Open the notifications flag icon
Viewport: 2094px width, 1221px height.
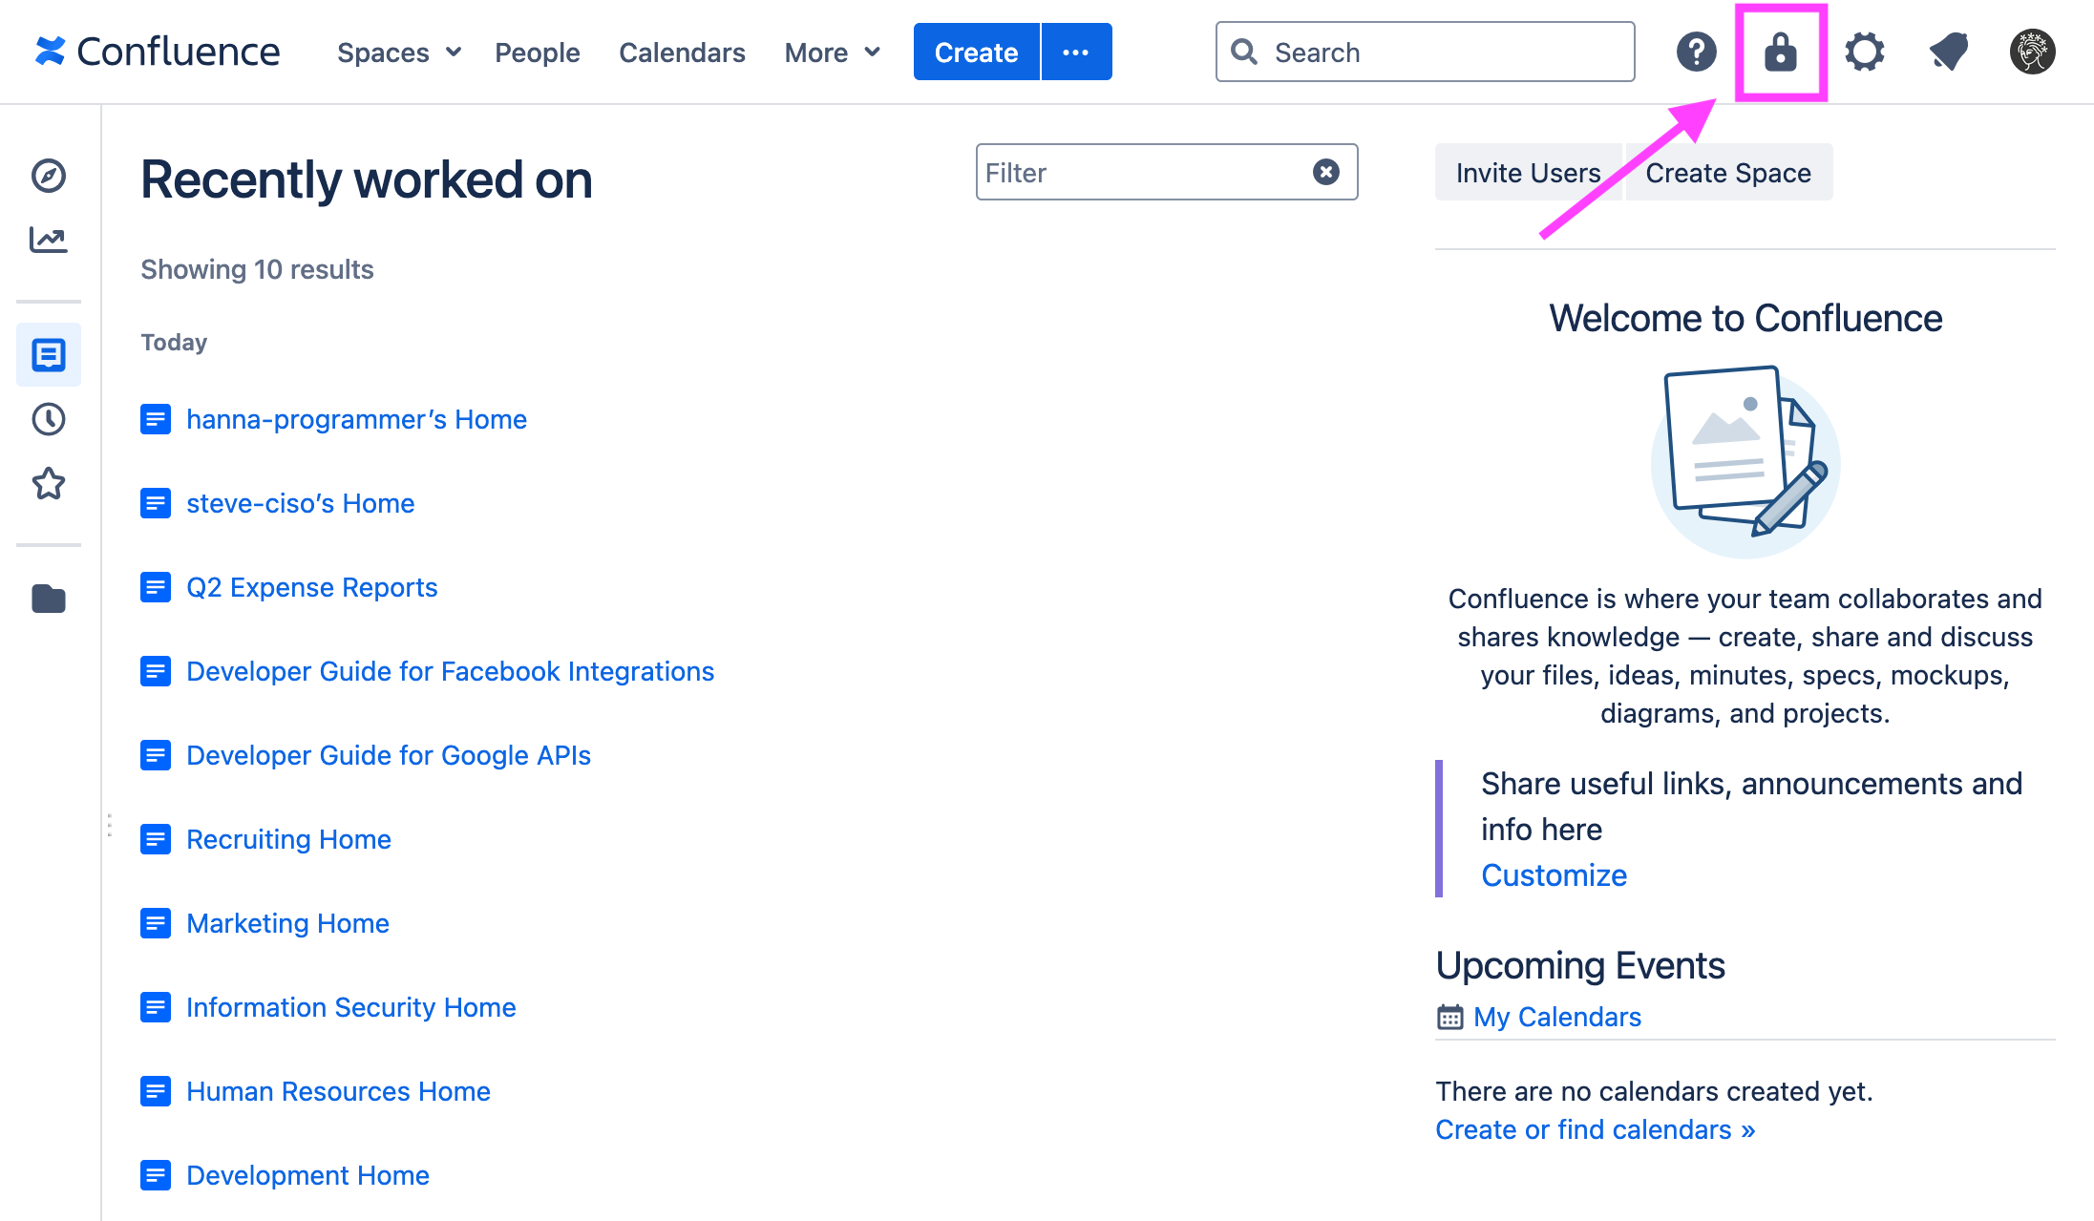(x=1948, y=53)
